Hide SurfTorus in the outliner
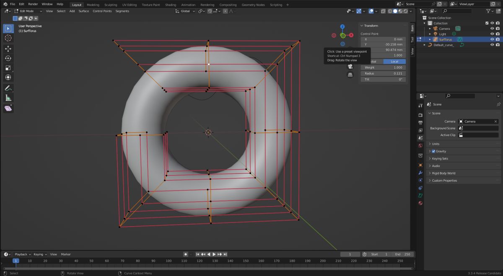This screenshot has height=276, width=503. pyautogui.click(x=492, y=39)
